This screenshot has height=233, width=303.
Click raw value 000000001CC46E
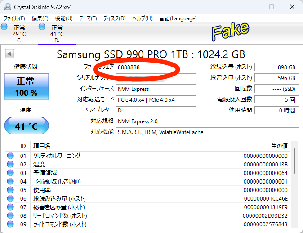click(x=266, y=198)
